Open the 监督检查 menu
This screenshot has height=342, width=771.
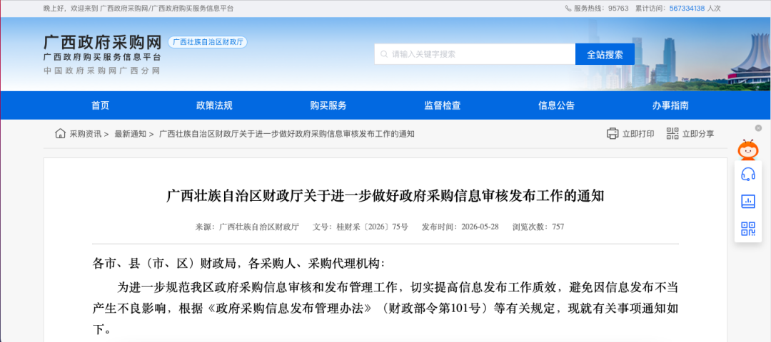click(x=443, y=105)
